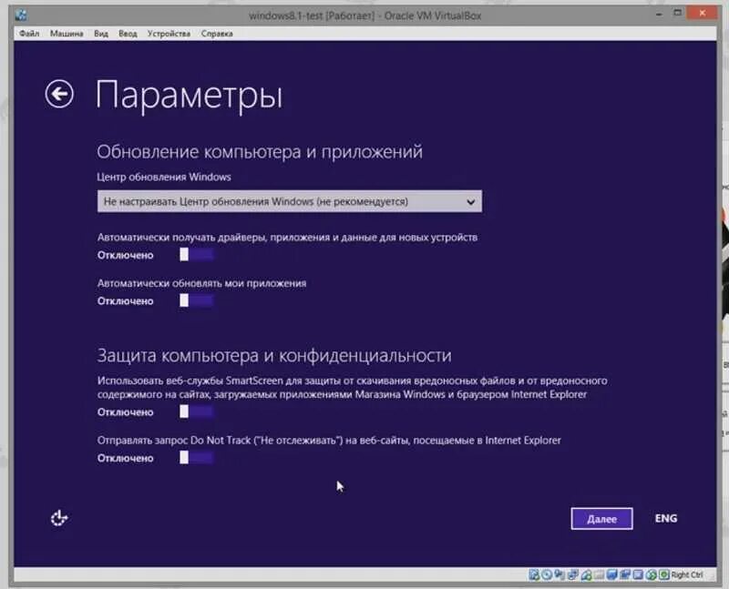The width and height of the screenshot is (729, 589).
Task: Open the Машина menu
Action: coord(67,34)
